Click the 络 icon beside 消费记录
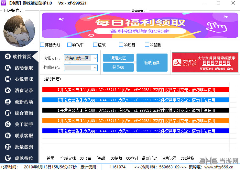 click(x=8, y=90)
